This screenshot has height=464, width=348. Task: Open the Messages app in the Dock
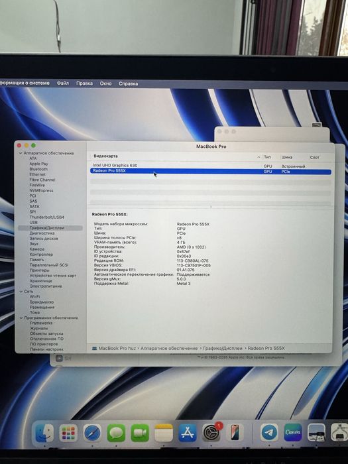click(116, 434)
